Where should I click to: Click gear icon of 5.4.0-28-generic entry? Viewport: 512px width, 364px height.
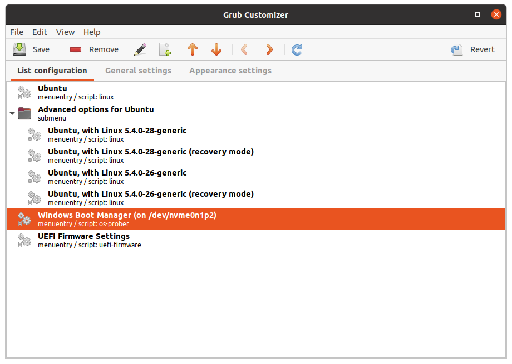35,134
